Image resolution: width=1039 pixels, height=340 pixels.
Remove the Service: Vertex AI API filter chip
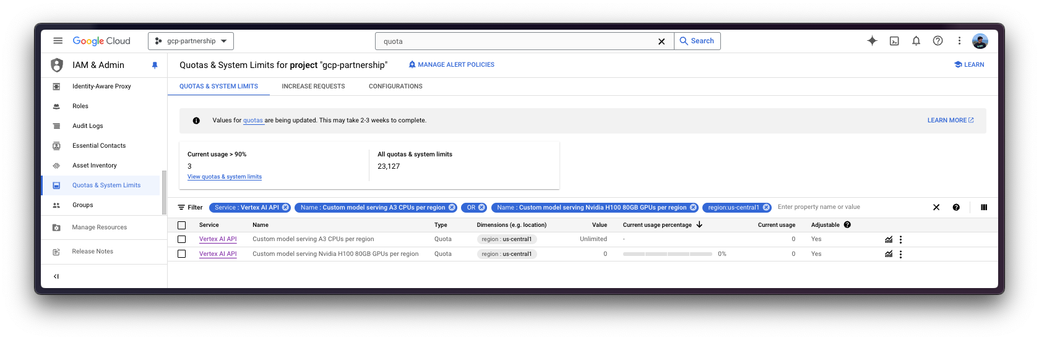(x=286, y=208)
